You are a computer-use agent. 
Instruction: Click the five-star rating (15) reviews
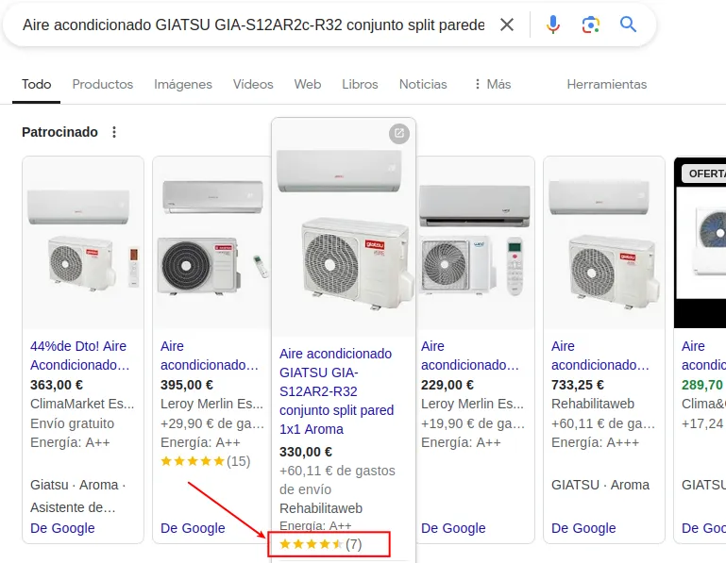pyautogui.click(x=206, y=461)
